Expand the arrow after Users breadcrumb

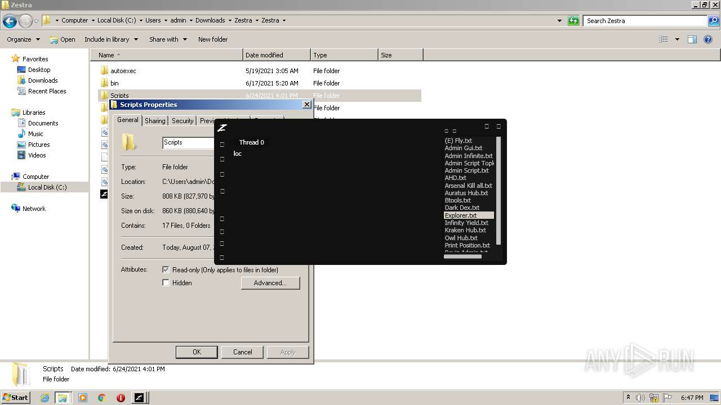tap(166, 21)
